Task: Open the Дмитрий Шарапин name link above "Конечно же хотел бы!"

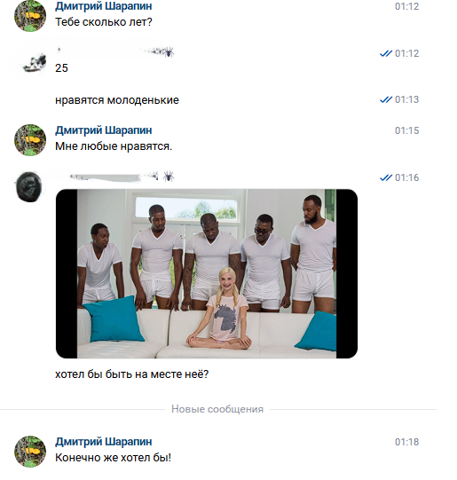Action: [x=104, y=442]
